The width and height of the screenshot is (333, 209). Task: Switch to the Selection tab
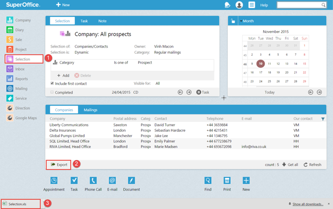click(62, 21)
